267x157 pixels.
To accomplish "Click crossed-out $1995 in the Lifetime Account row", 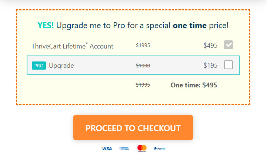I will click(x=143, y=46).
